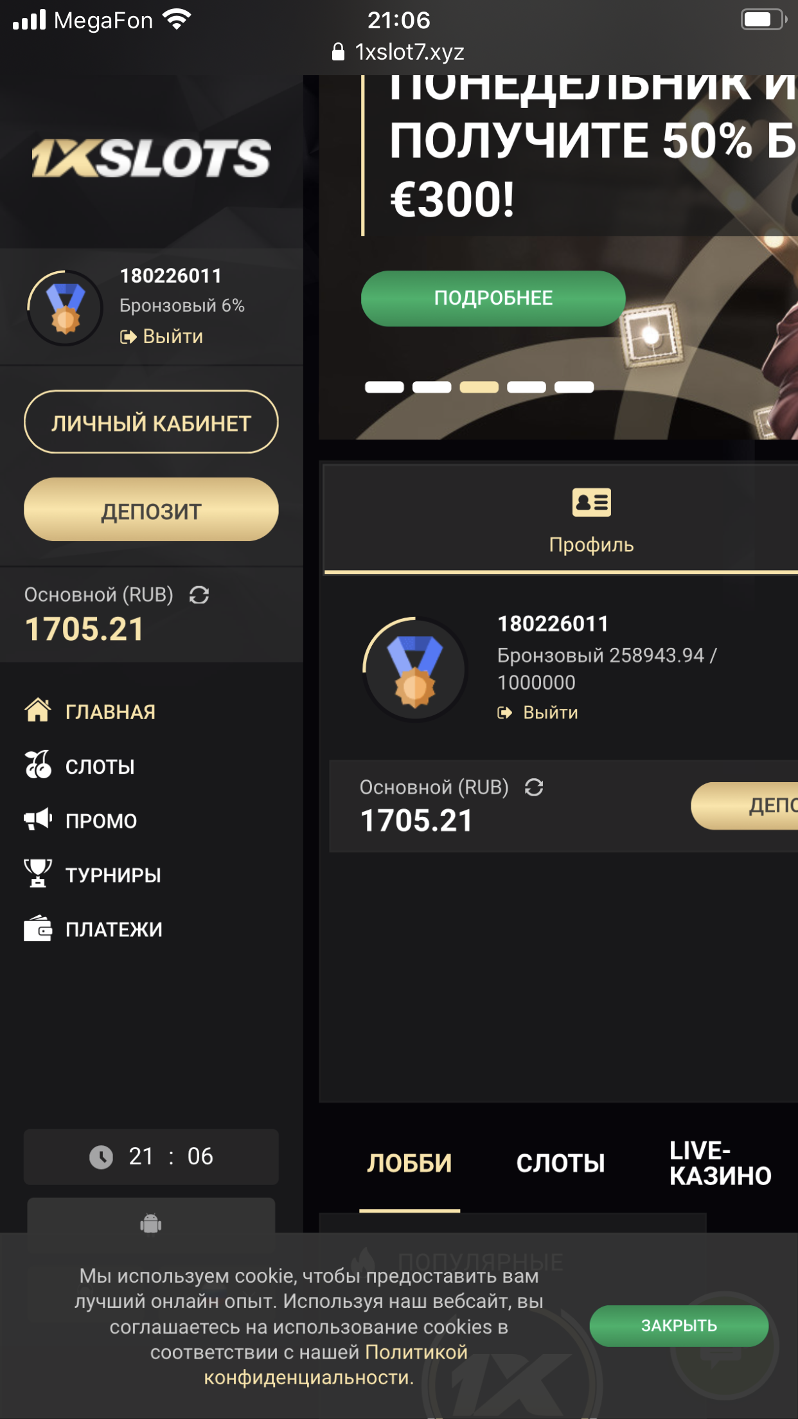The width and height of the screenshot is (798, 1419).
Task: Switch to the LIVE-КАЗИНО tab
Action: pyautogui.click(x=720, y=1163)
